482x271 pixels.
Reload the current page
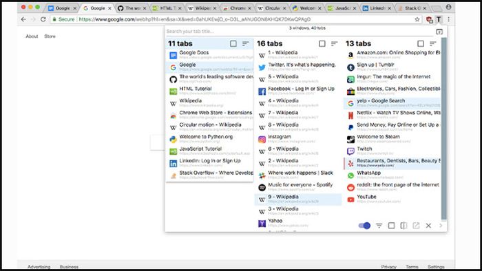point(43,19)
